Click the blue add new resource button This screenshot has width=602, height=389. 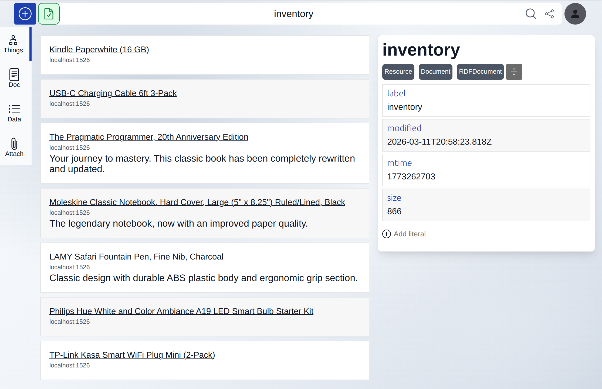(25, 14)
